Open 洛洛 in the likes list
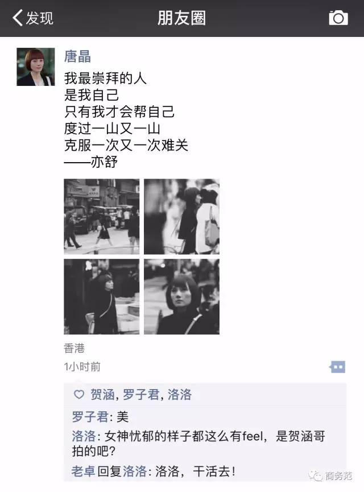 point(180,394)
